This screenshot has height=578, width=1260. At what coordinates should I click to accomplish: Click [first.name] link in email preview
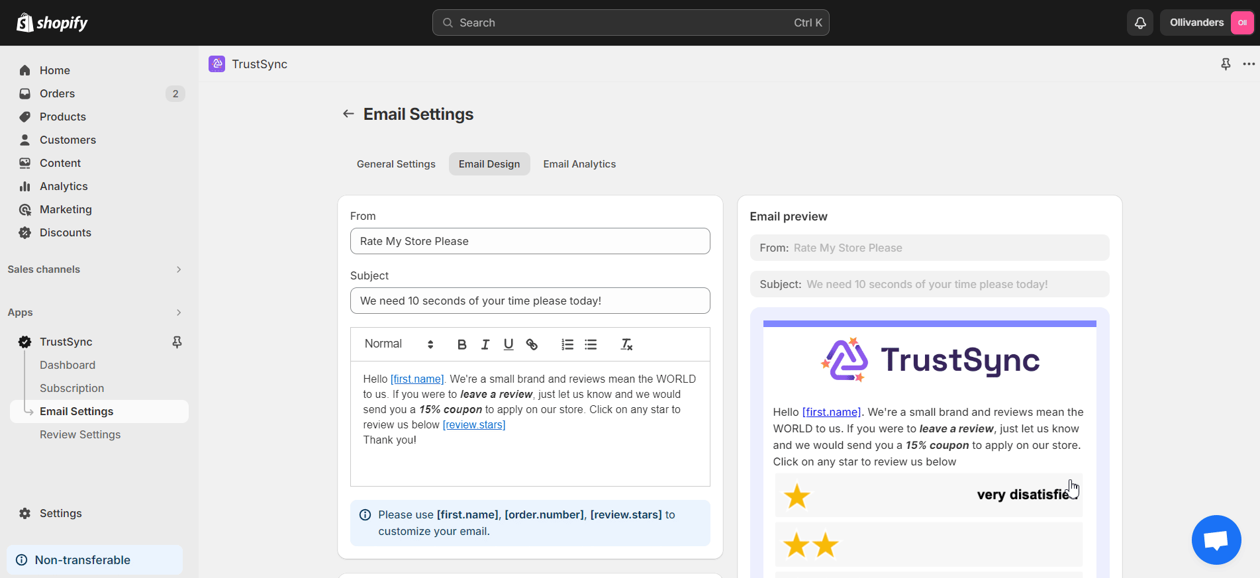point(832,412)
